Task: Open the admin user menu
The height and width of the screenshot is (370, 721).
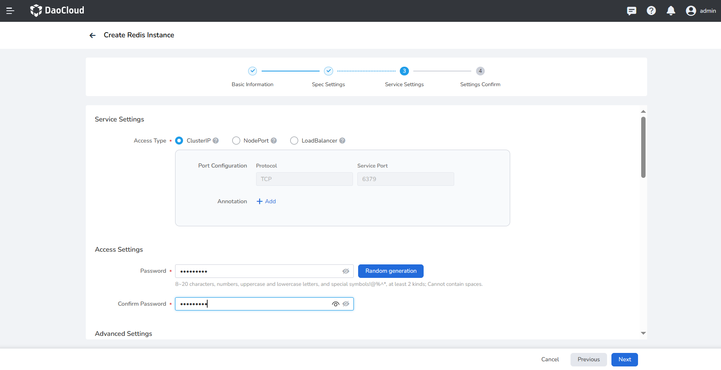Action: pyautogui.click(x=701, y=11)
